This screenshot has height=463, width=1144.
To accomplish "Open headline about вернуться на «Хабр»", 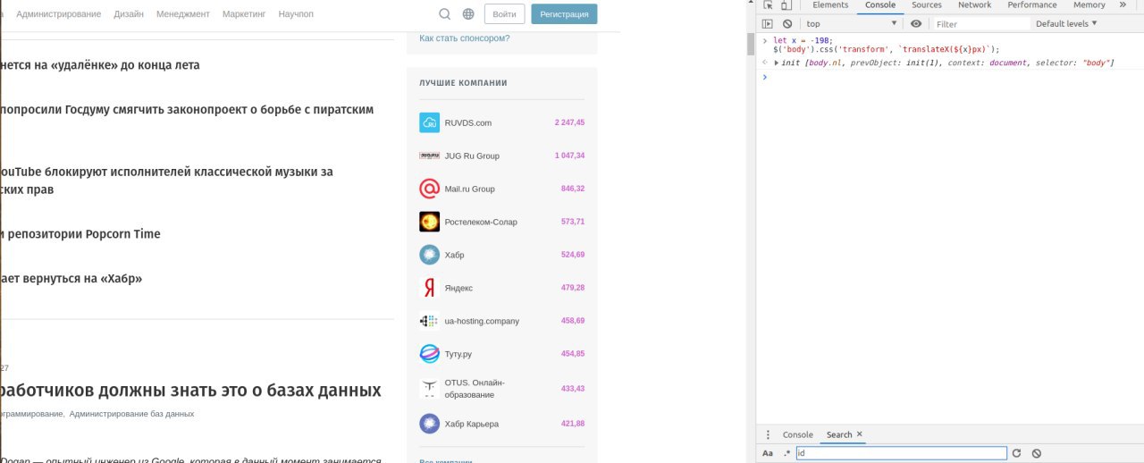I will point(71,279).
